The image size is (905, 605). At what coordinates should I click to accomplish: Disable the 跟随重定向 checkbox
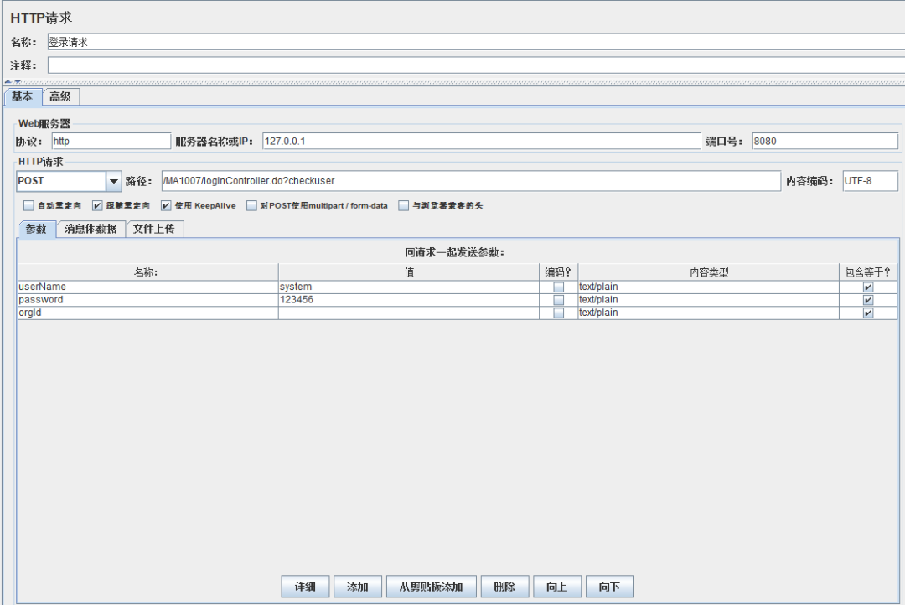[97, 205]
